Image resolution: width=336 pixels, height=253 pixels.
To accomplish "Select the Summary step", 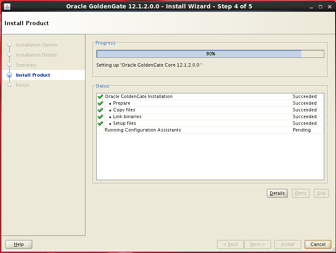I will (x=26, y=65).
